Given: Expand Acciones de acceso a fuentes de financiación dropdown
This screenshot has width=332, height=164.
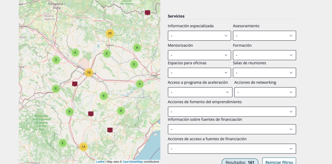Looking at the screenshot, I should [232, 149].
